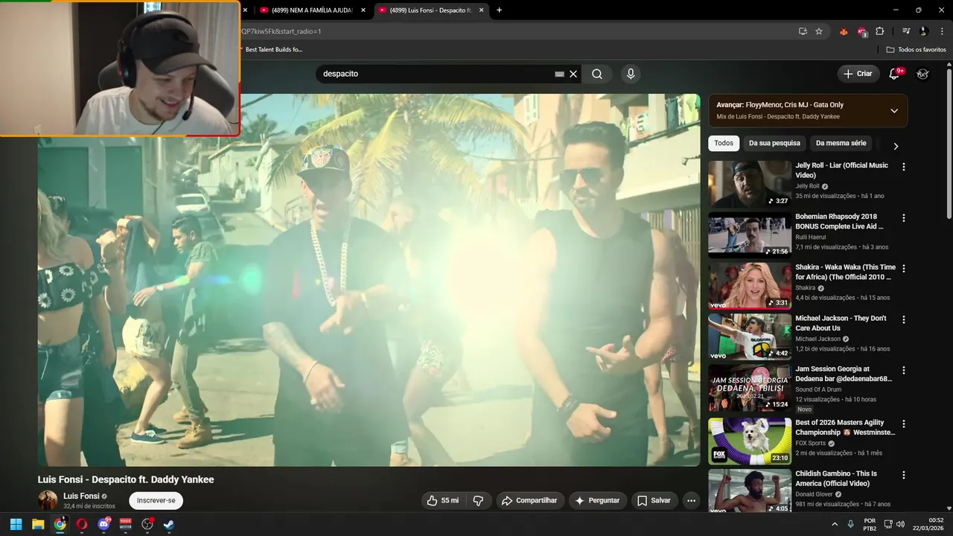Bookmark this page with the star icon
This screenshot has width=953, height=536.
pos(819,31)
